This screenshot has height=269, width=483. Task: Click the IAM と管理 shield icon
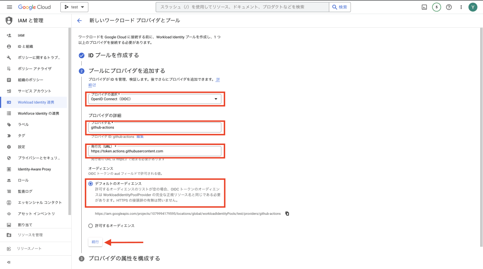point(9,20)
